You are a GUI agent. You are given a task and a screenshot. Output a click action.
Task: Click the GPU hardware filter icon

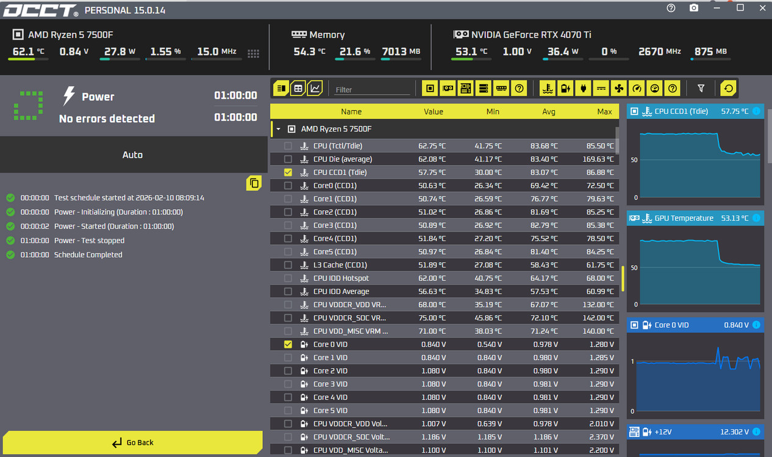448,88
